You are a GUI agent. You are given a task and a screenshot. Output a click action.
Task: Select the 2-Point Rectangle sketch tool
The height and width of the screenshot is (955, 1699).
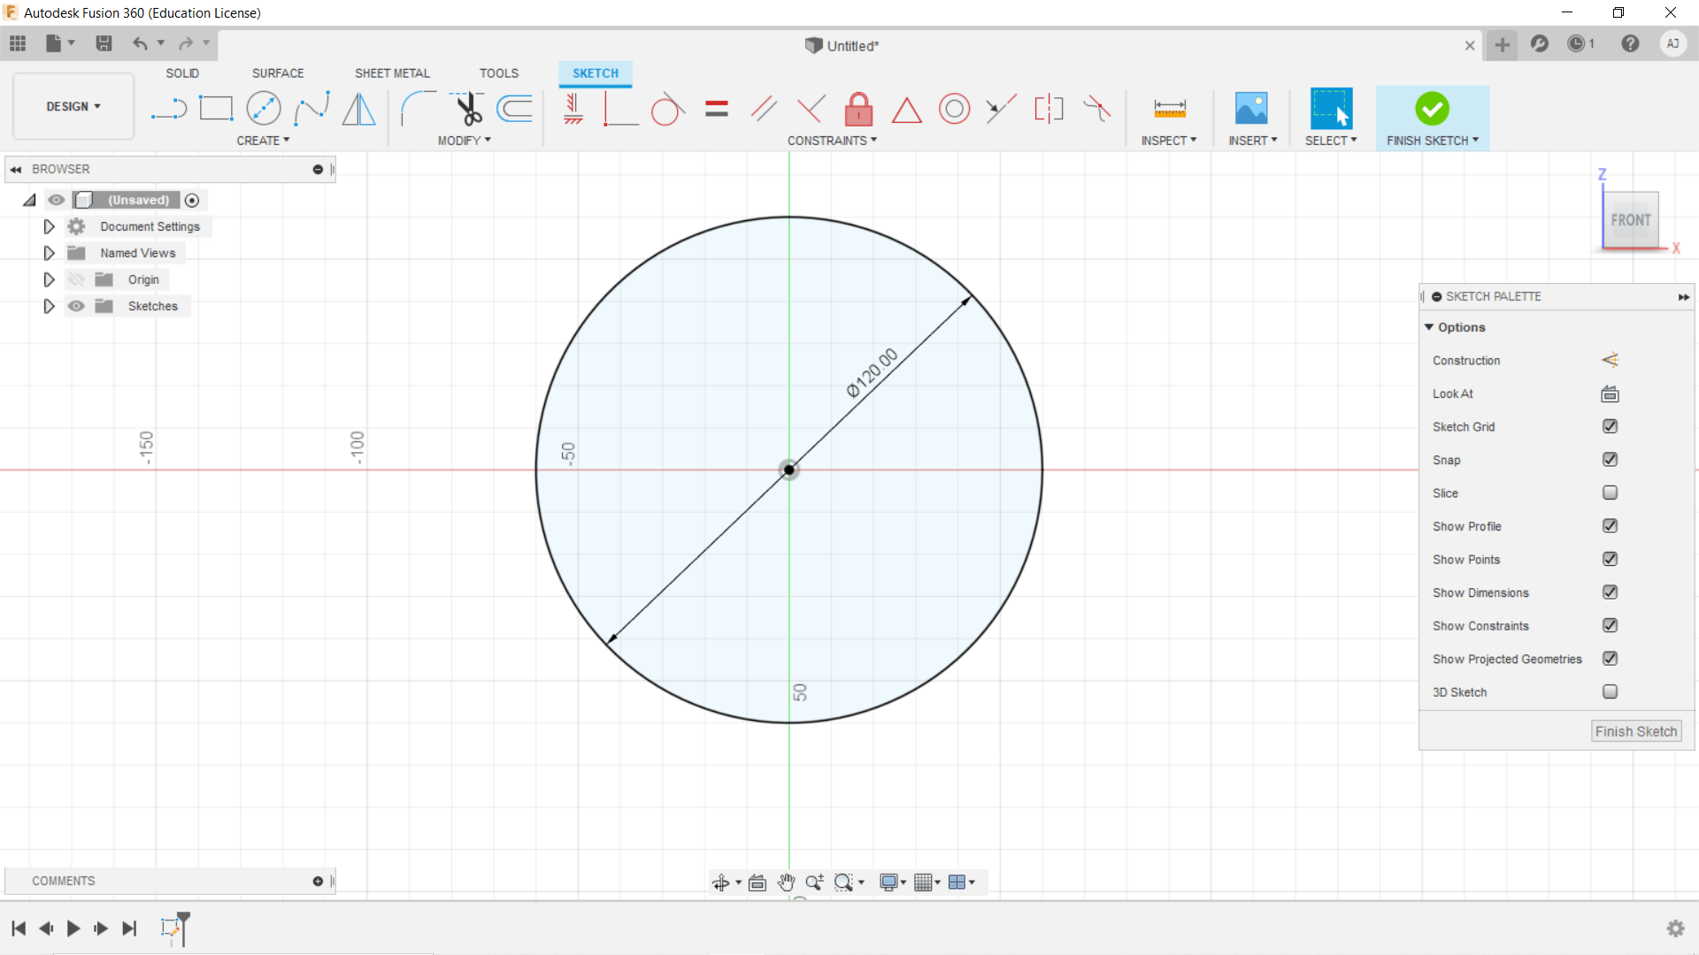(x=216, y=109)
